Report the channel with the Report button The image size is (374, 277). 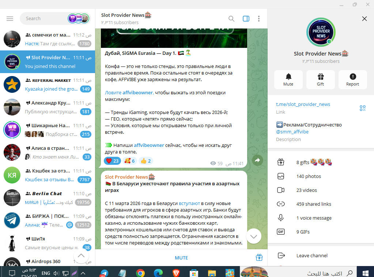click(353, 80)
